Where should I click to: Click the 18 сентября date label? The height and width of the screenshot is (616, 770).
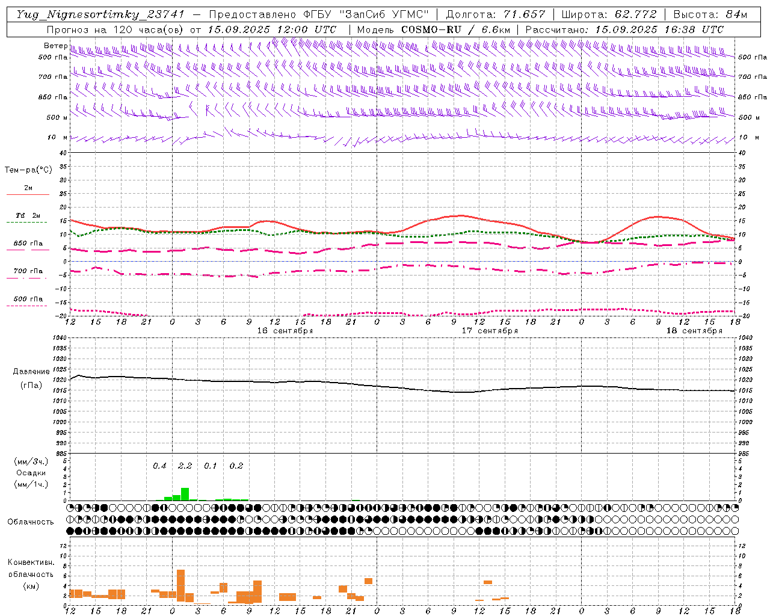point(694,331)
